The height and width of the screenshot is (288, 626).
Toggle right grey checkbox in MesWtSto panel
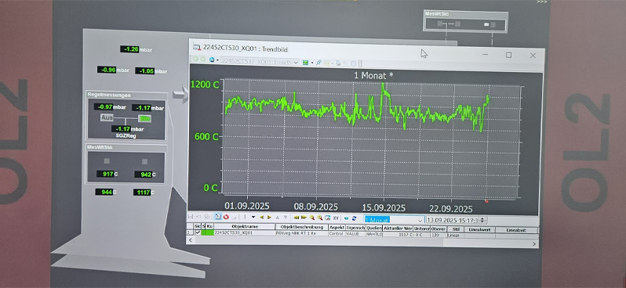click(x=144, y=161)
